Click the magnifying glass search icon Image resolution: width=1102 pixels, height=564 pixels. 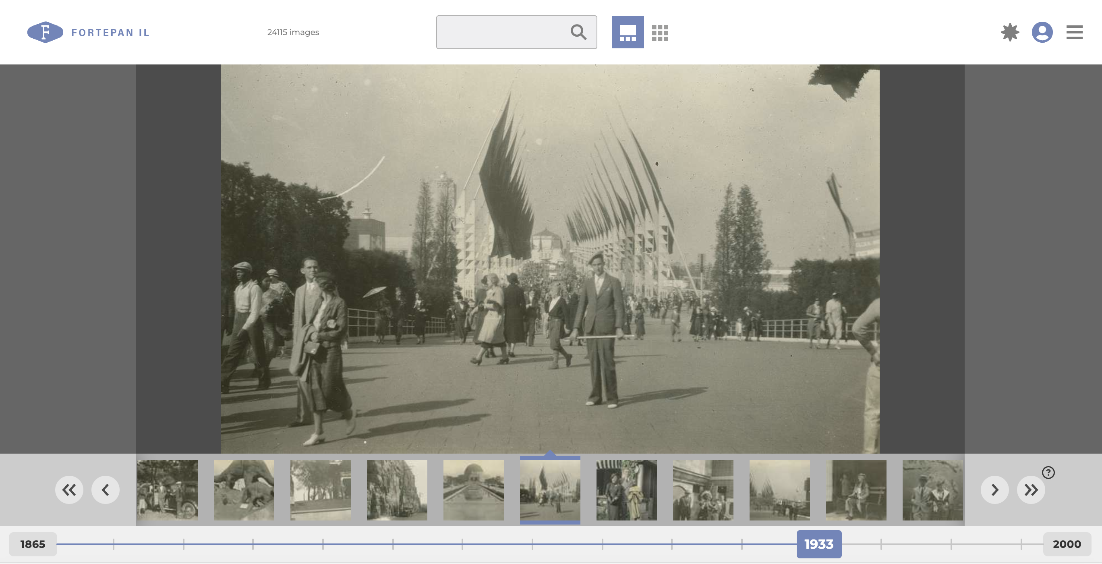(578, 32)
